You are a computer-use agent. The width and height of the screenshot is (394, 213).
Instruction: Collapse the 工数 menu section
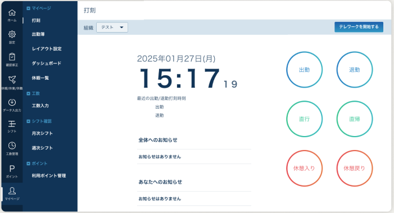tap(29, 93)
